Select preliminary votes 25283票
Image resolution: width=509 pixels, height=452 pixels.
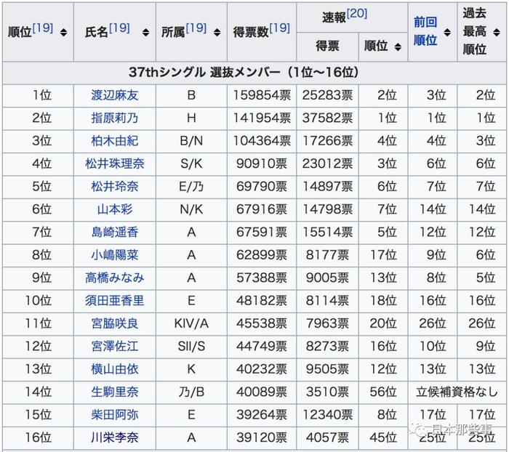pos(327,95)
